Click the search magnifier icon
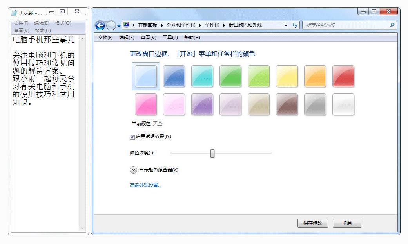 [x=391, y=24]
